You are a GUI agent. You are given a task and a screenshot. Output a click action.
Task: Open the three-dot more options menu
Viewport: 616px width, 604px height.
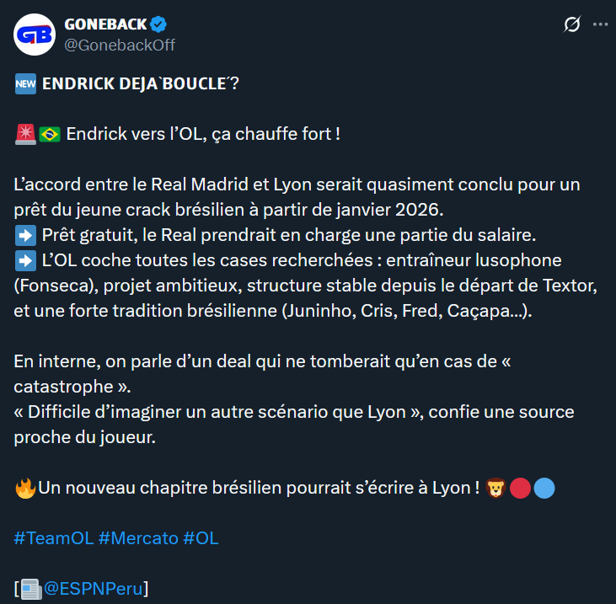click(600, 24)
